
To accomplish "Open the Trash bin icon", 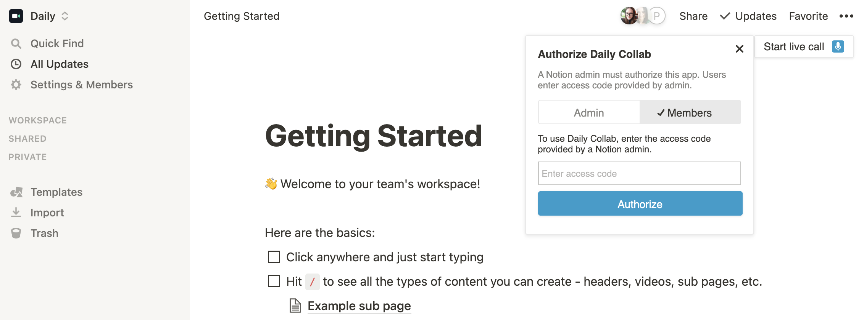I will click(16, 233).
